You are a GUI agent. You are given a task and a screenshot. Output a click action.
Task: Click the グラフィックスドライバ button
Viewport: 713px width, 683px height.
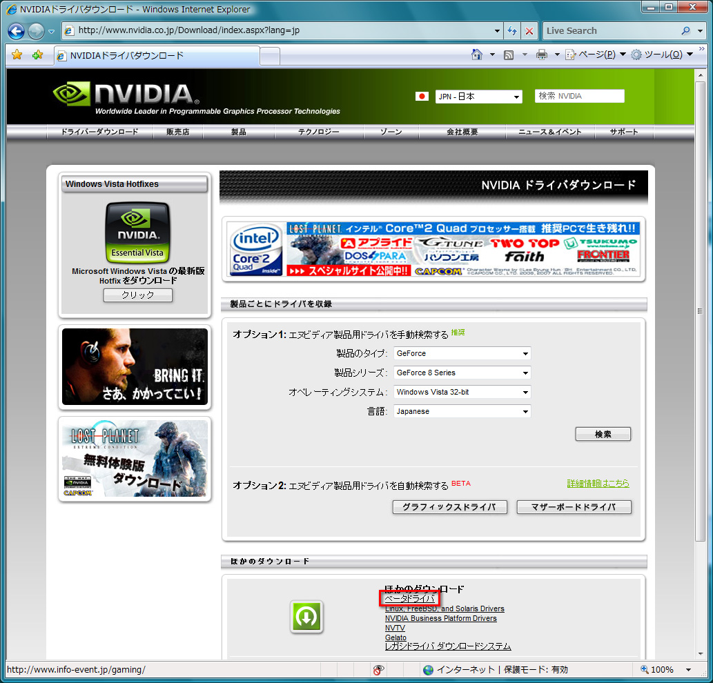(x=449, y=506)
